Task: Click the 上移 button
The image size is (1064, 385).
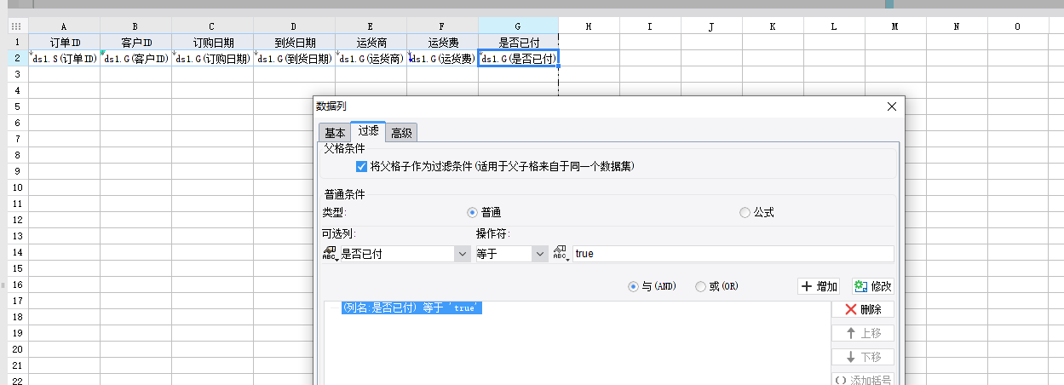Action: pos(862,334)
